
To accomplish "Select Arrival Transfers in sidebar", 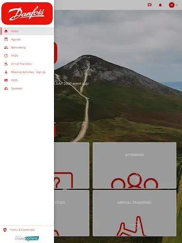I will click(x=27, y=64).
